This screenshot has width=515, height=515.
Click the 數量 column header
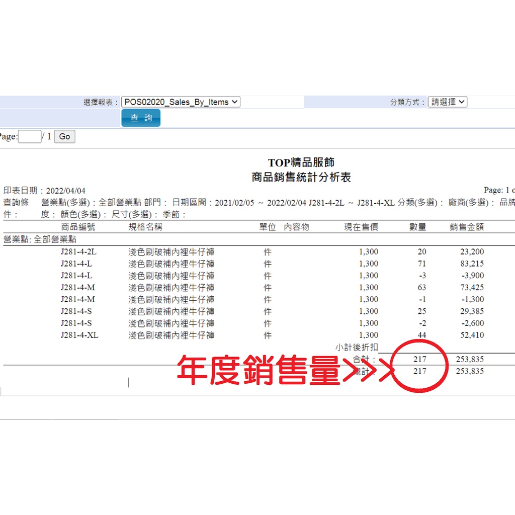(417, 227)
